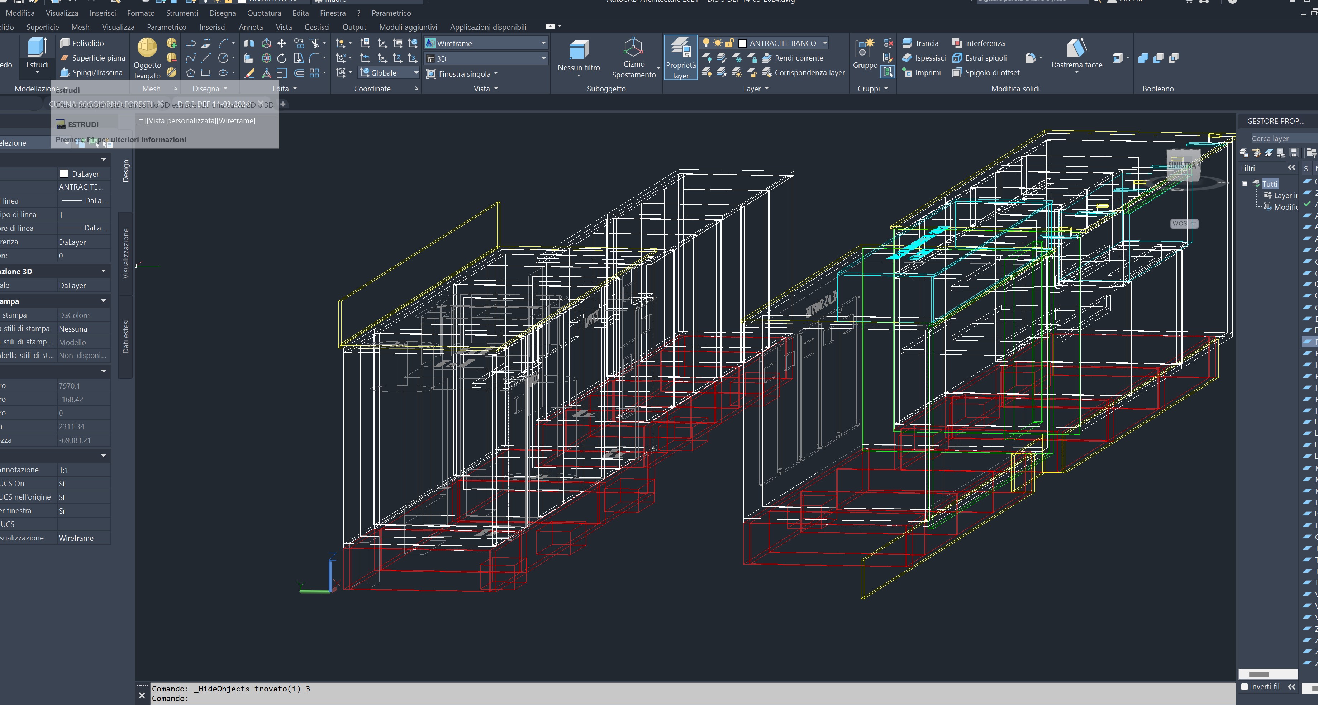Click the solid intersect boolean icon
The height and width of the screenshot is (705, 1318).
click(x=1174, y=58)
